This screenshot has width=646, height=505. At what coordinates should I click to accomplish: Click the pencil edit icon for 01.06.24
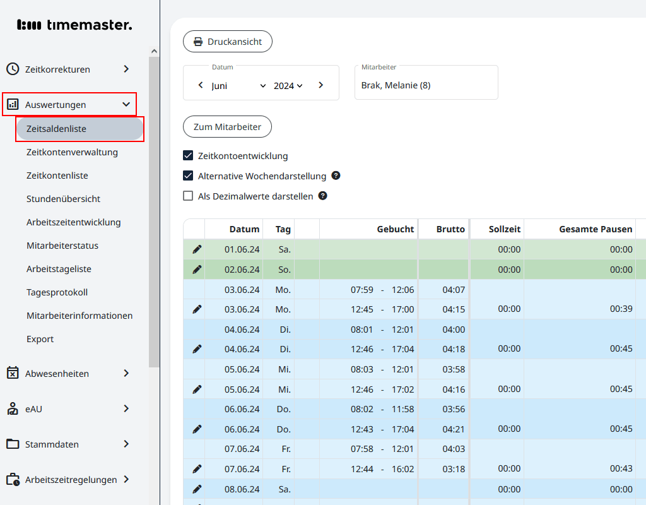197,249
